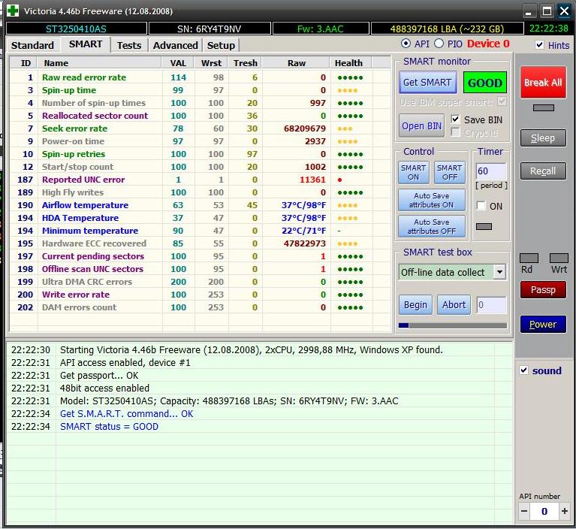The height and width of the screenshot is (529, 576).
Task: Uncheck the Save BIN checkbox
Action: pos(455,119)
